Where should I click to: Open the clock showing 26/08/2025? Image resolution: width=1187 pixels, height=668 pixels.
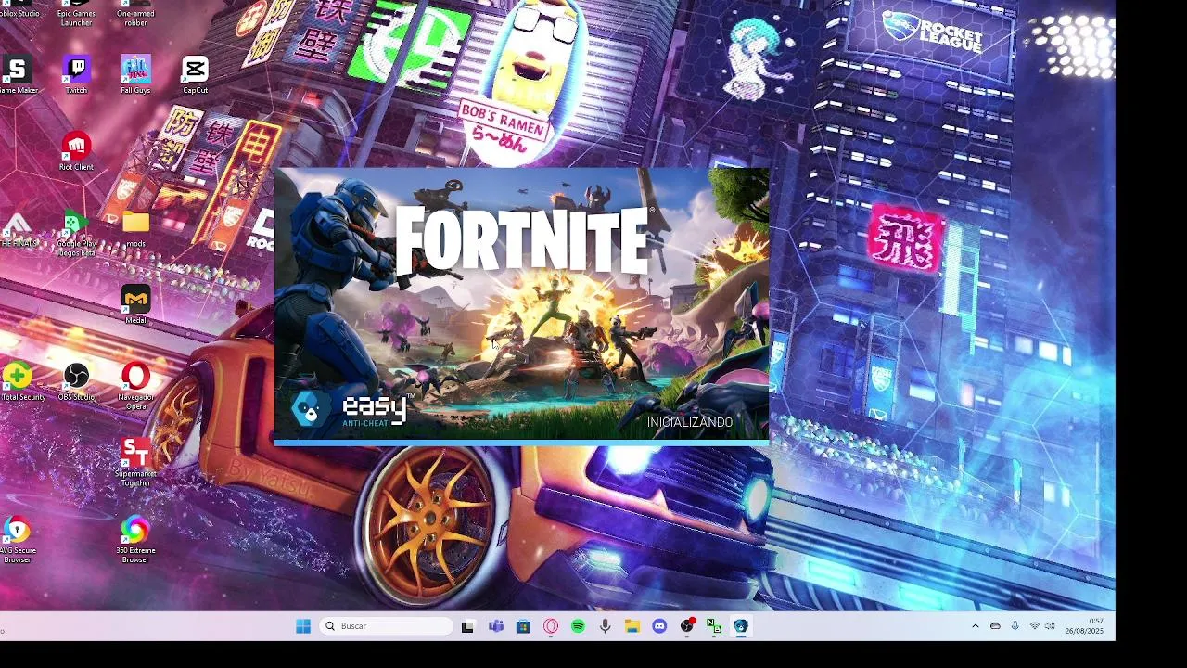click(x=1084, y=626)
